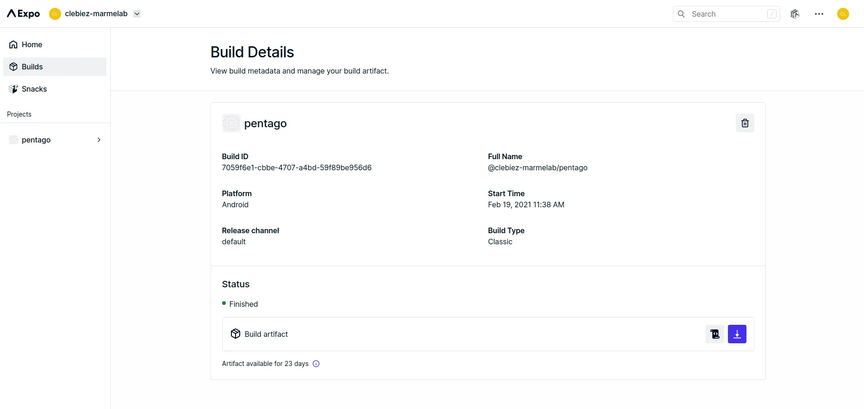Click the Build artifact label

click(266, 334)
